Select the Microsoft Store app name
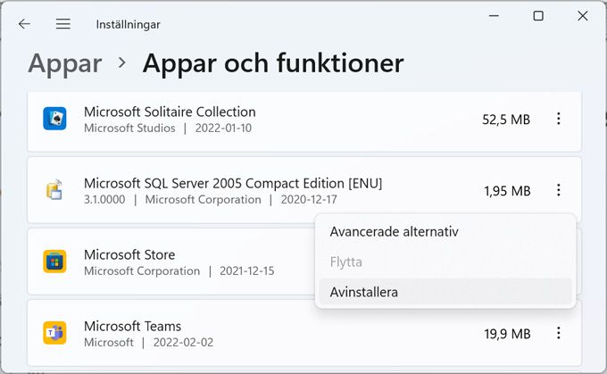Image resolution: width=607 pixels, height=374 pixels. 129,254
